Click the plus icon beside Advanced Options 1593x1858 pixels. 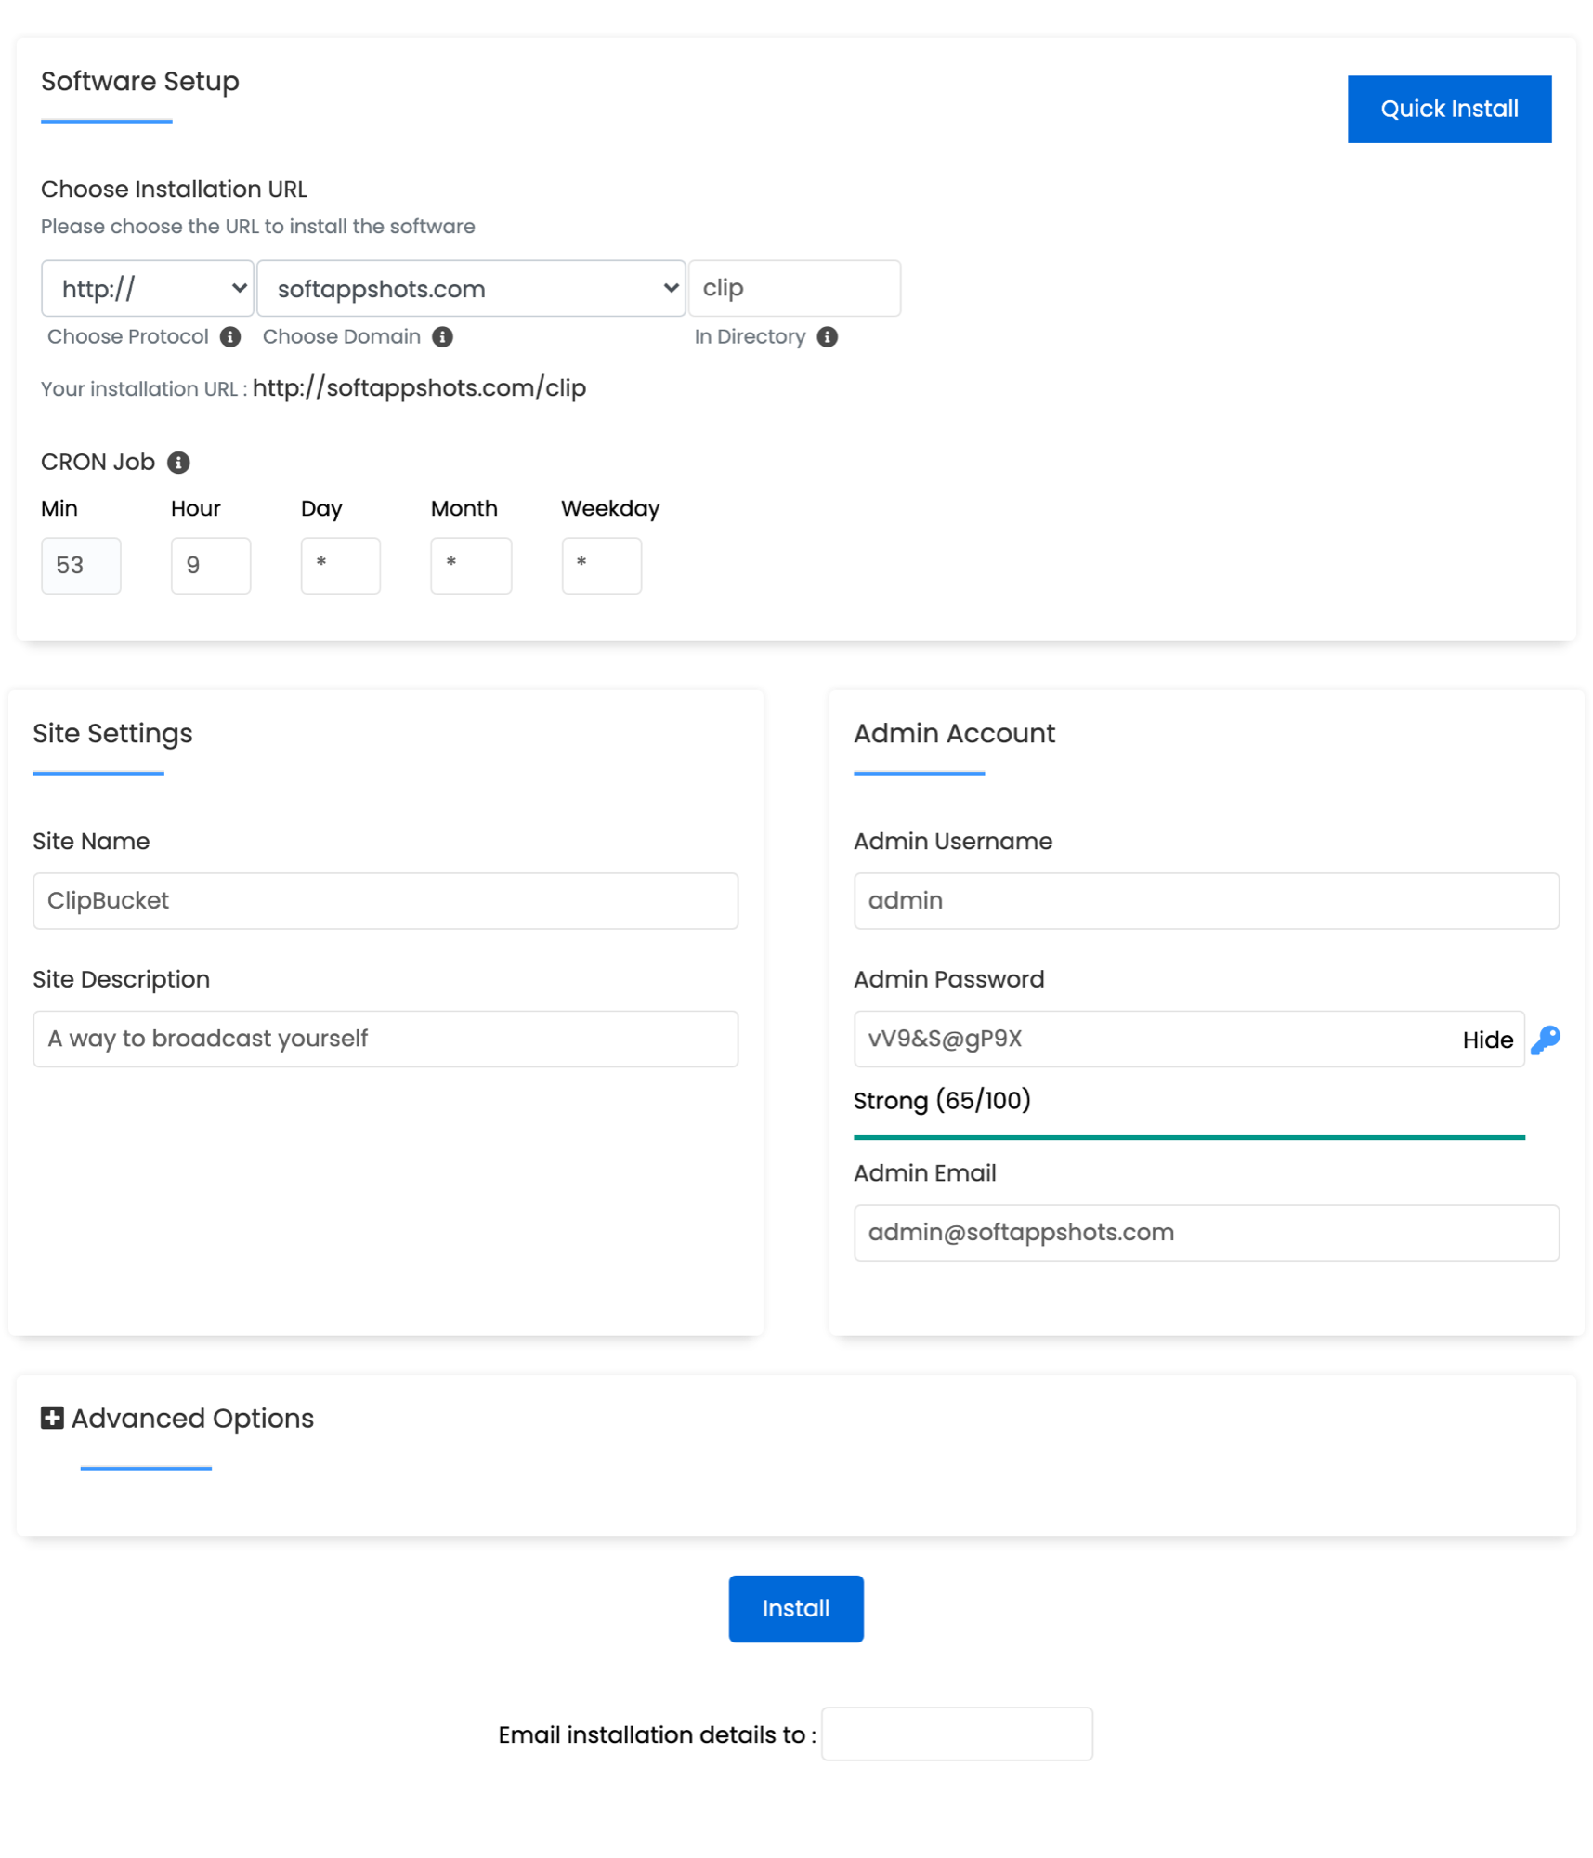[51, 1418]
